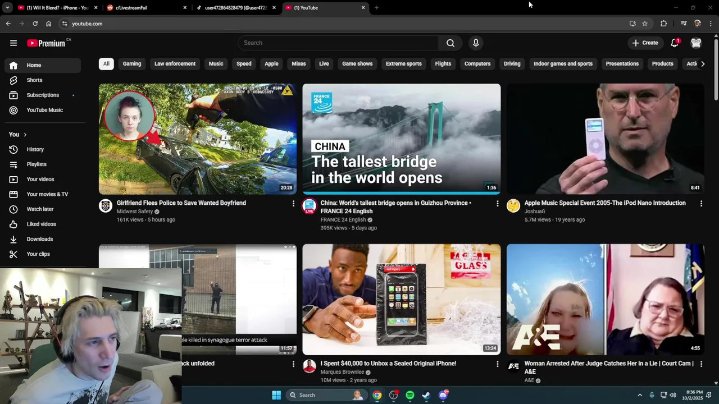Open the notifications bell

[675, 43]
